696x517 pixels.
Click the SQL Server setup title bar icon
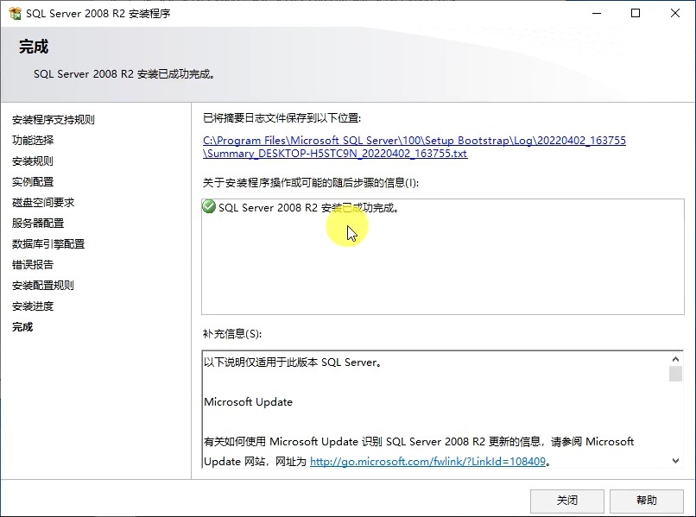coord(15,13)
